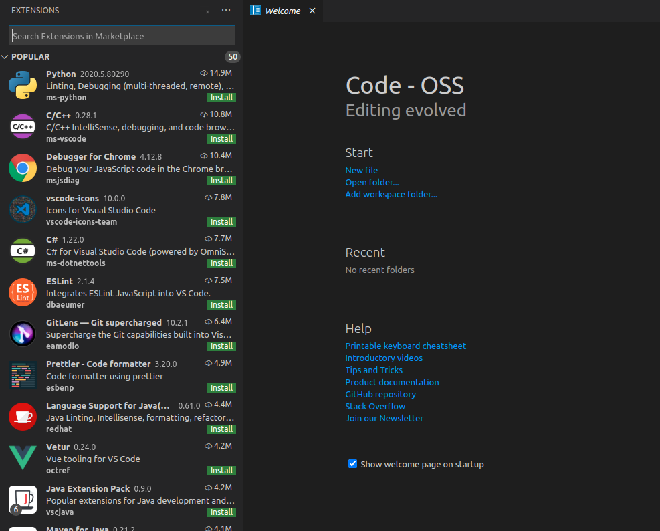Image resolution: width=660 pixels, height=531 pixels.
Task: Click the Language Support for Java logo
Action: pyautogui.click(x=23, y=417)
